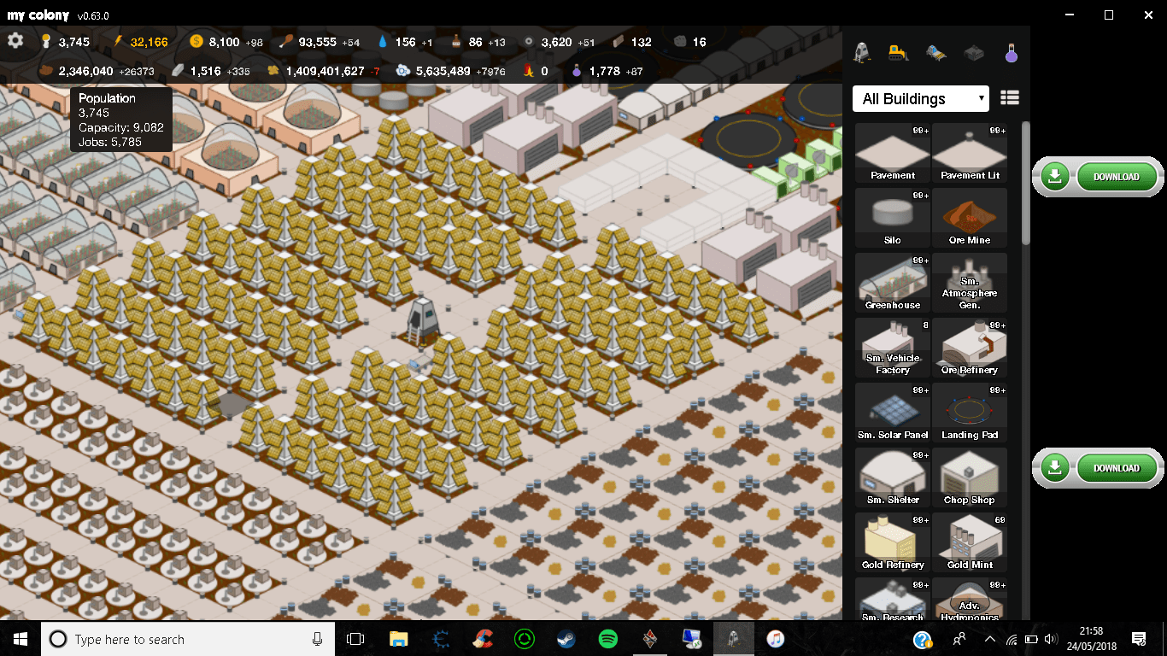Click the lightning energy resource icon
This screenshot has height=656, width=1167.
pos(120,41)
